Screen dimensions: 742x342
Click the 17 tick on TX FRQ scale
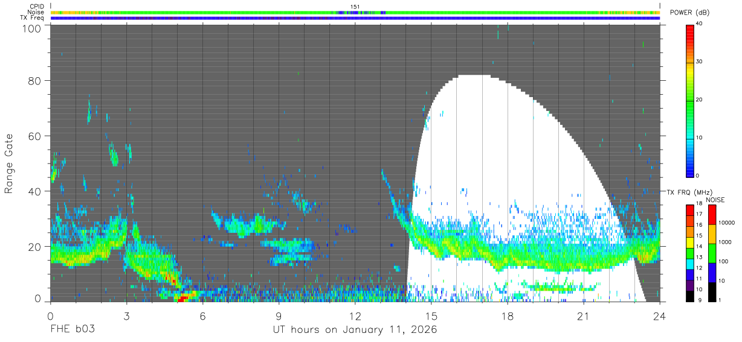click(698, 215)
